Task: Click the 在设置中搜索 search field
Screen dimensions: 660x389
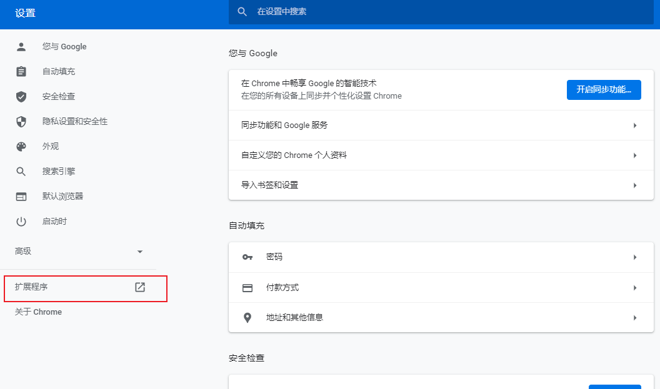Action: [x=441, y=12]
